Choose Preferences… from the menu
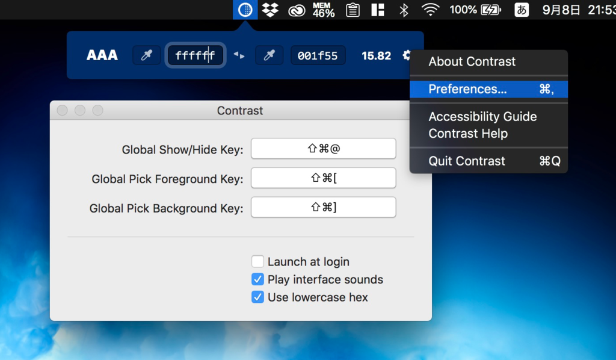 (488, 89)
